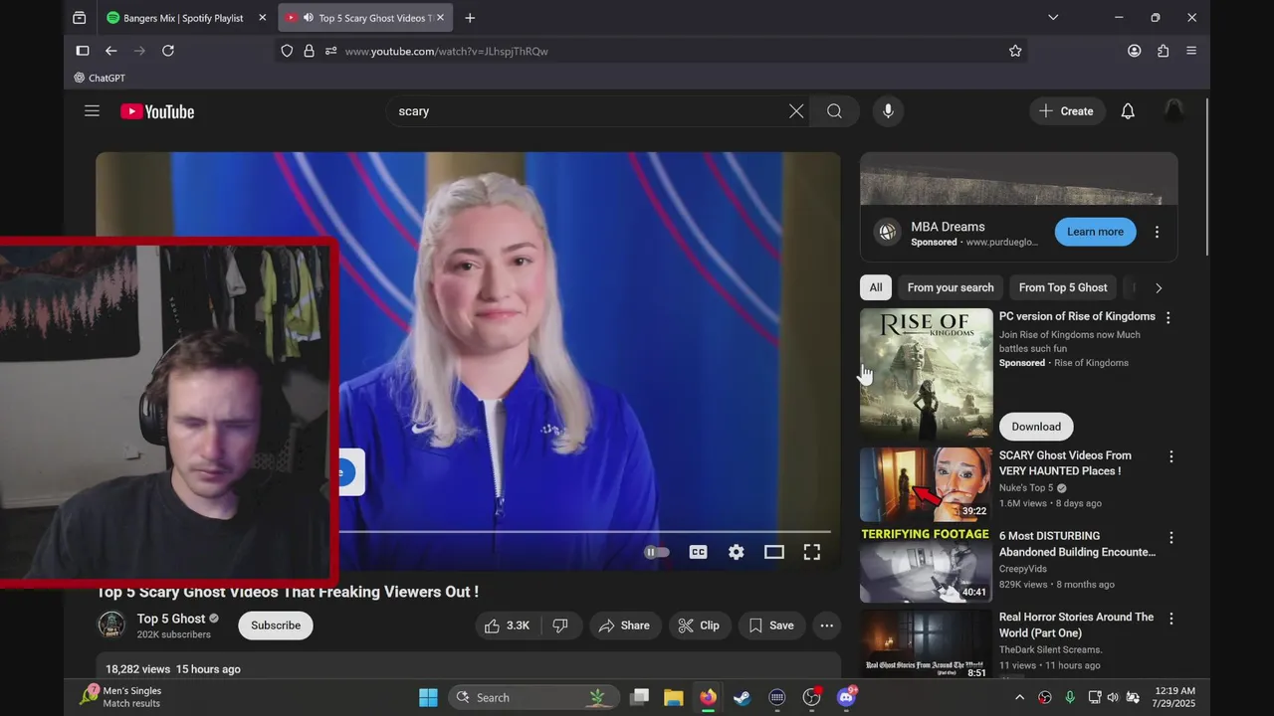Open the Create button menu
Screen dimensions: 1274x716
(1066, 111)
